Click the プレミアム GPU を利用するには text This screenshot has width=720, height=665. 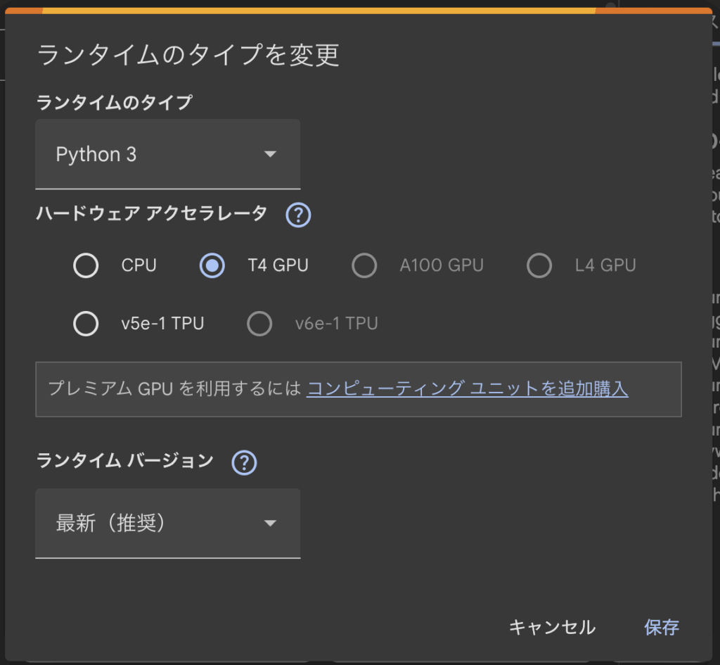pyautogui.click(x=174, y=388)
